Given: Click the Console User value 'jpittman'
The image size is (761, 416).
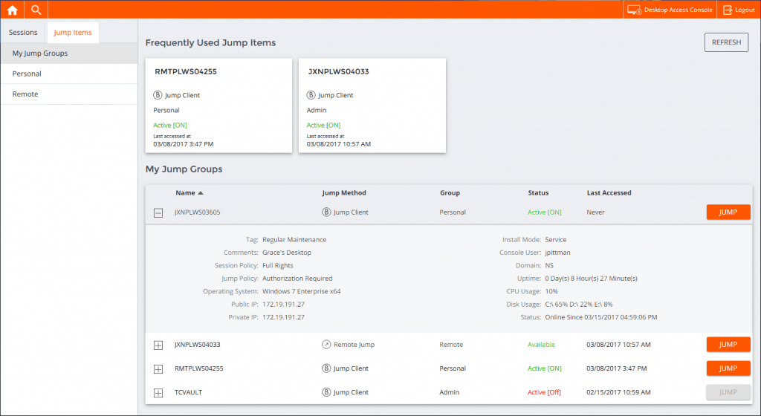Looking at the screenshot, I should point(557,253).
